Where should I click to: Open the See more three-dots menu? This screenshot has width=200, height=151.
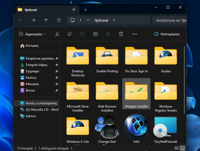click(135, 34)
